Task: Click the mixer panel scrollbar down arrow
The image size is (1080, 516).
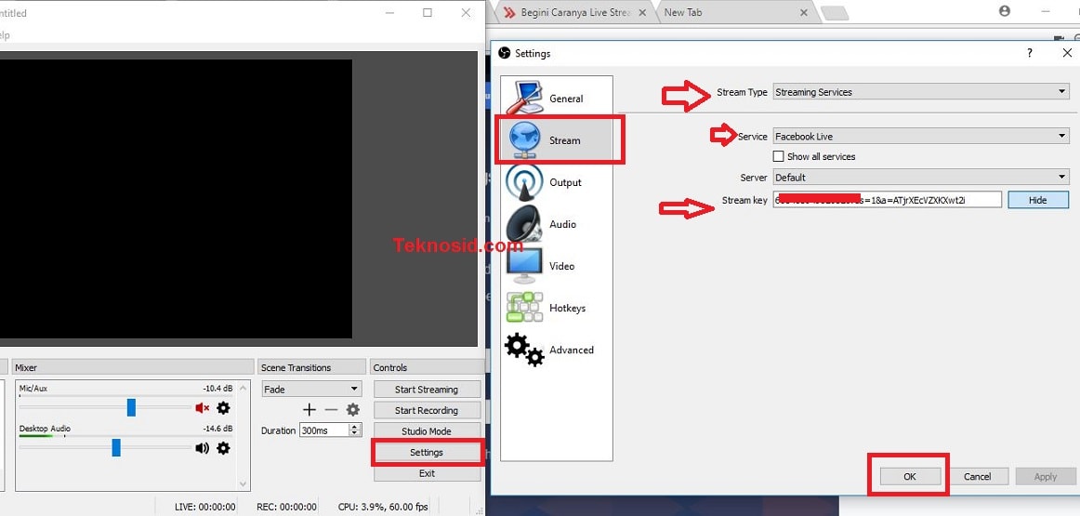Action: pyautogui.click(x=242, y=484)
